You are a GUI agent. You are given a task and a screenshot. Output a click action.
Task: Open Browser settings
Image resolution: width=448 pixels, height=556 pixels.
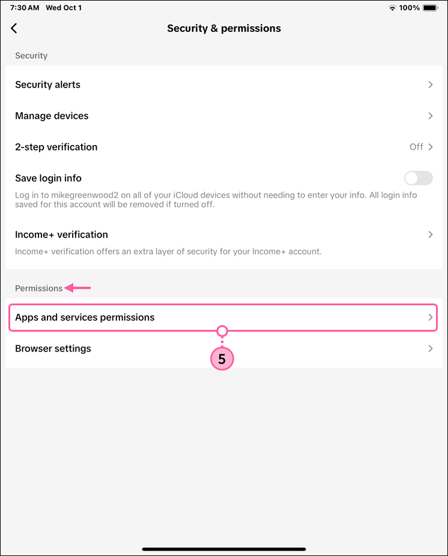pos(224,348)
